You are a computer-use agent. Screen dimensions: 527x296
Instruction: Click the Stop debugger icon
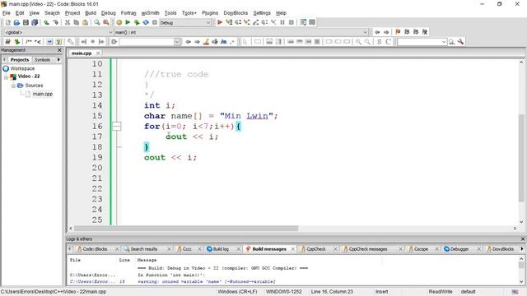coord(291,22)
